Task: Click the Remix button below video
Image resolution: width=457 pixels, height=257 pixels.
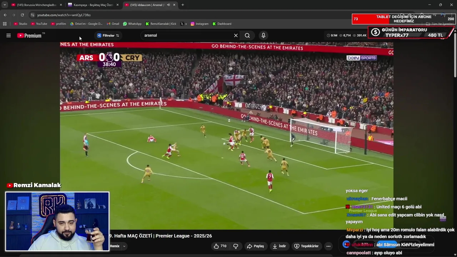Action: [x=115, y=246]
